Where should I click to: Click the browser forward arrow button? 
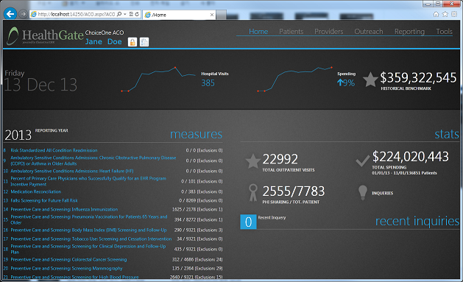click(x=23, y=14)
